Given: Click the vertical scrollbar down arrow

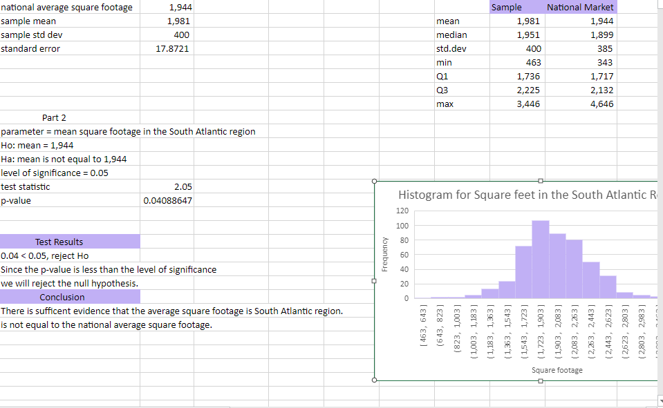Looking at the screenshot, I should [660, 401].
